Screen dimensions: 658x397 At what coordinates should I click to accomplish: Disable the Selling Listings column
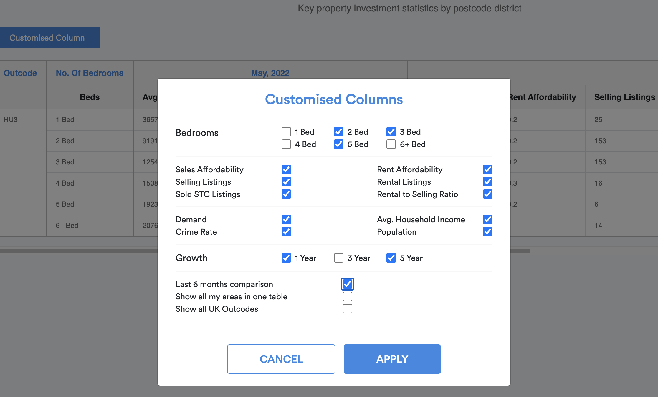[x=286, y=182]
